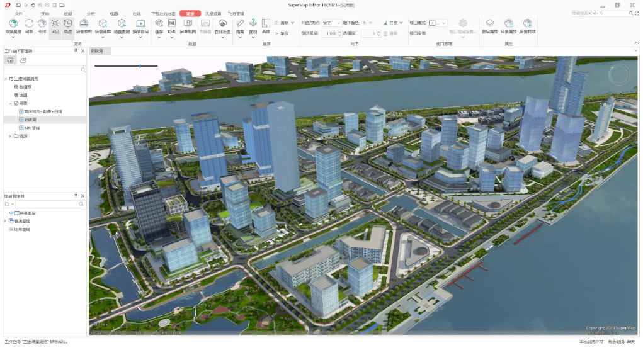Open the 分析 ribbon tab

tap(91, 13)
